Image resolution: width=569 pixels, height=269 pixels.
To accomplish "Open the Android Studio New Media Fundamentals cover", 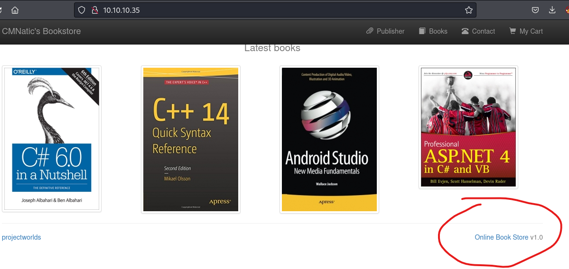I will click(329, 139).
